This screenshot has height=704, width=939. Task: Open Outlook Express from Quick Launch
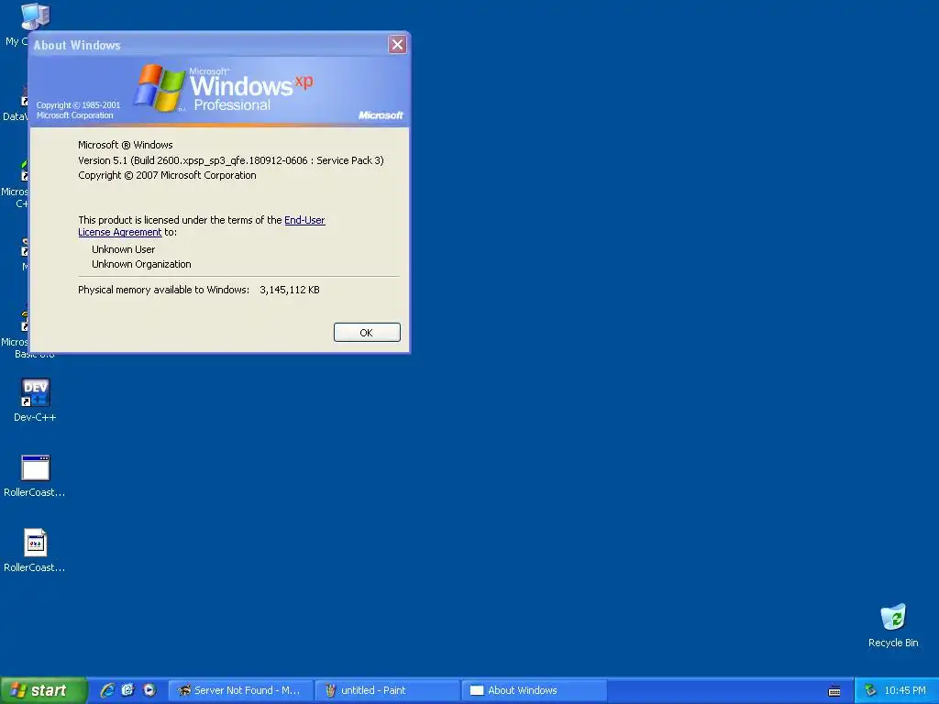[128, 690]
